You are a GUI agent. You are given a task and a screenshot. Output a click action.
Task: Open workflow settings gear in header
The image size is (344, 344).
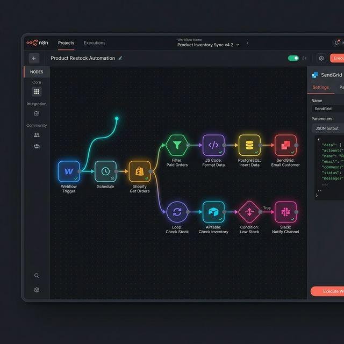click(321, 58)
